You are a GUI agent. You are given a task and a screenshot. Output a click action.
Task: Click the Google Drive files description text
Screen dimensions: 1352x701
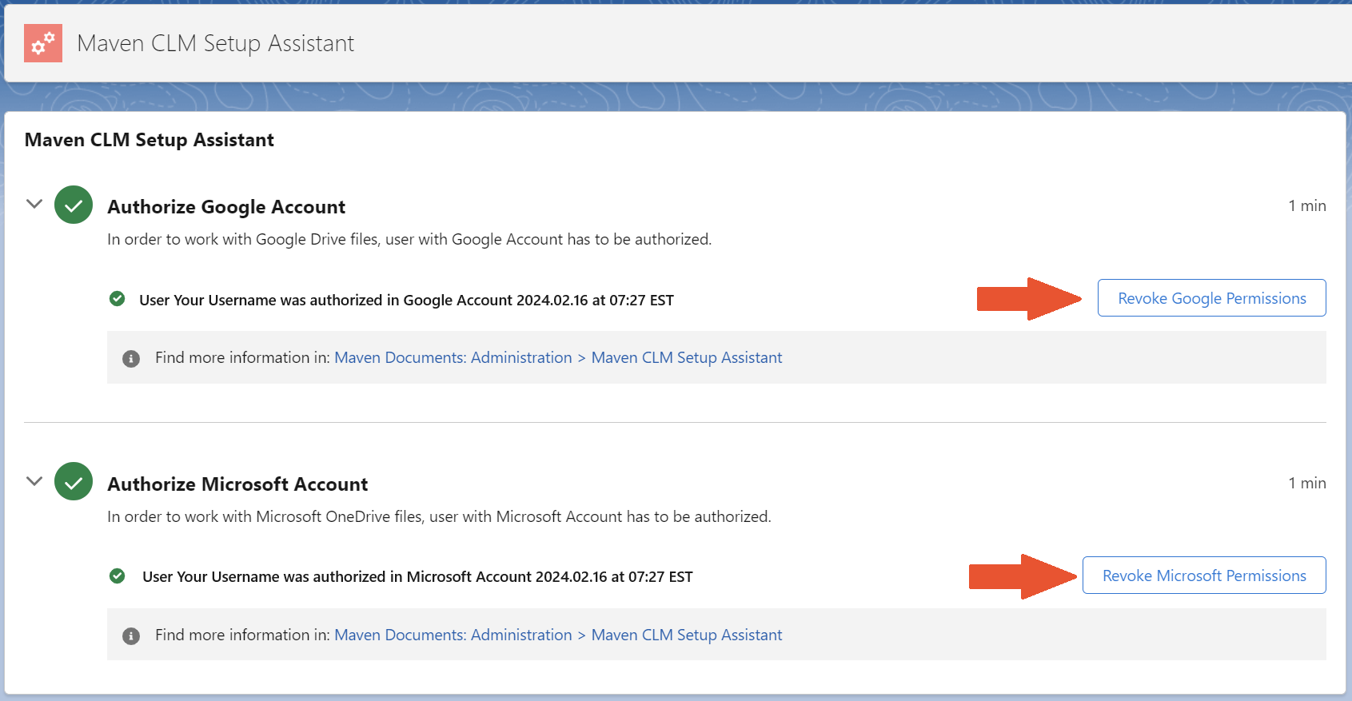409,239
